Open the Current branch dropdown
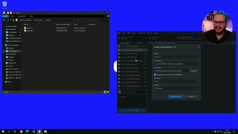238x134 pixels. [x=162, y=38]
